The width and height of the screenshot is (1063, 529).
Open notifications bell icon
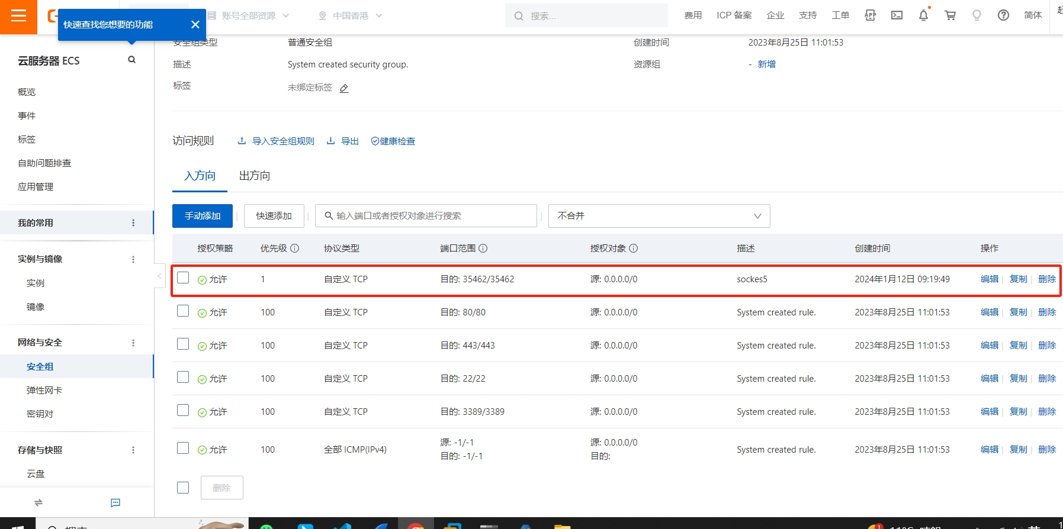[923, 15]
